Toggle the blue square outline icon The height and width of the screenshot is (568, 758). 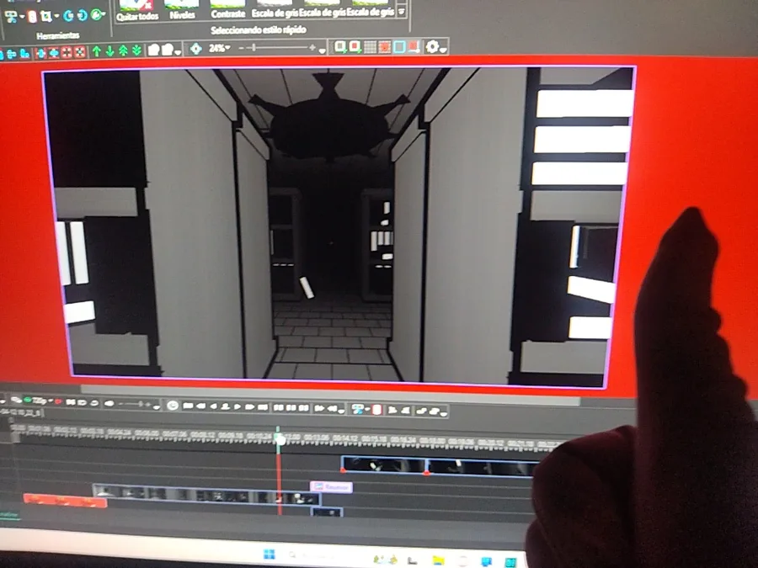point(399,47)
